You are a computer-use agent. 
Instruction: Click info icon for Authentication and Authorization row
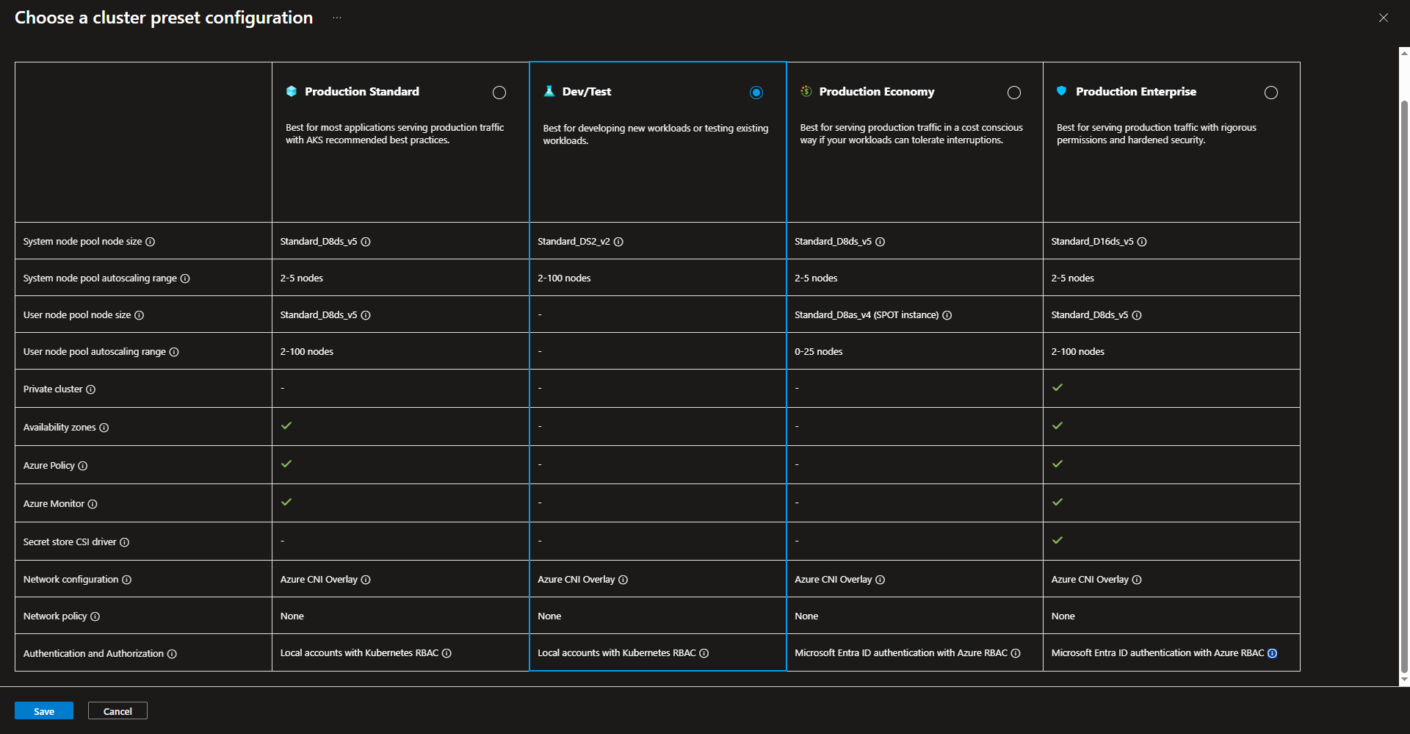[x=172, y=654]
